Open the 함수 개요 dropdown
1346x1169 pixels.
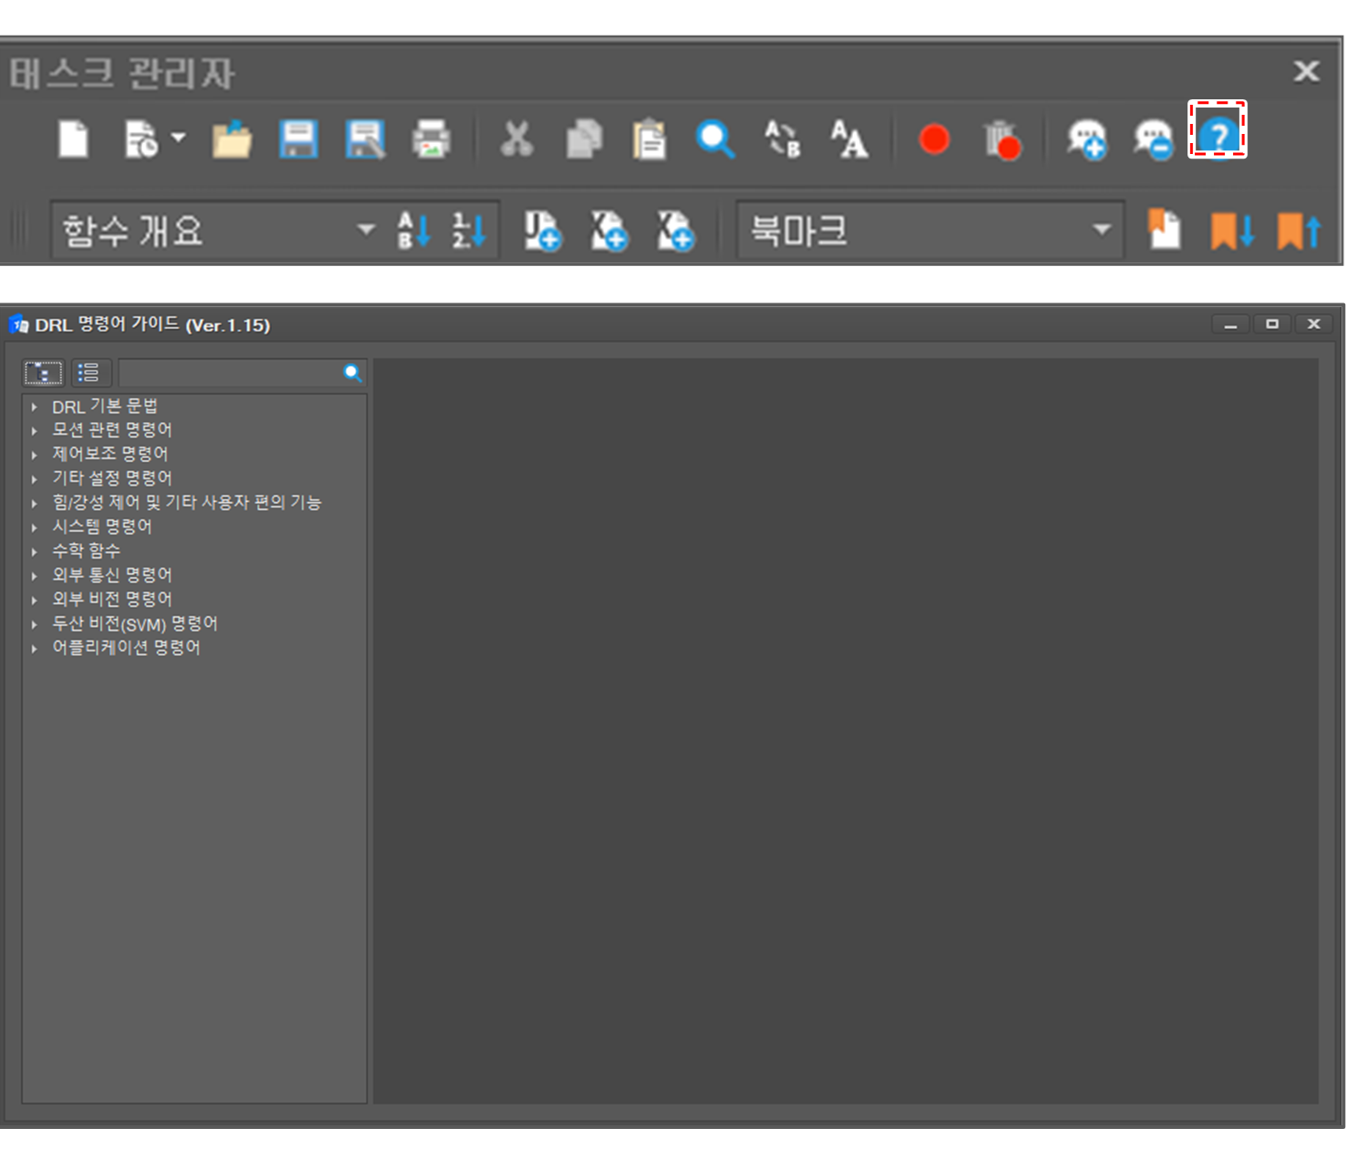(x=366, y=230)
